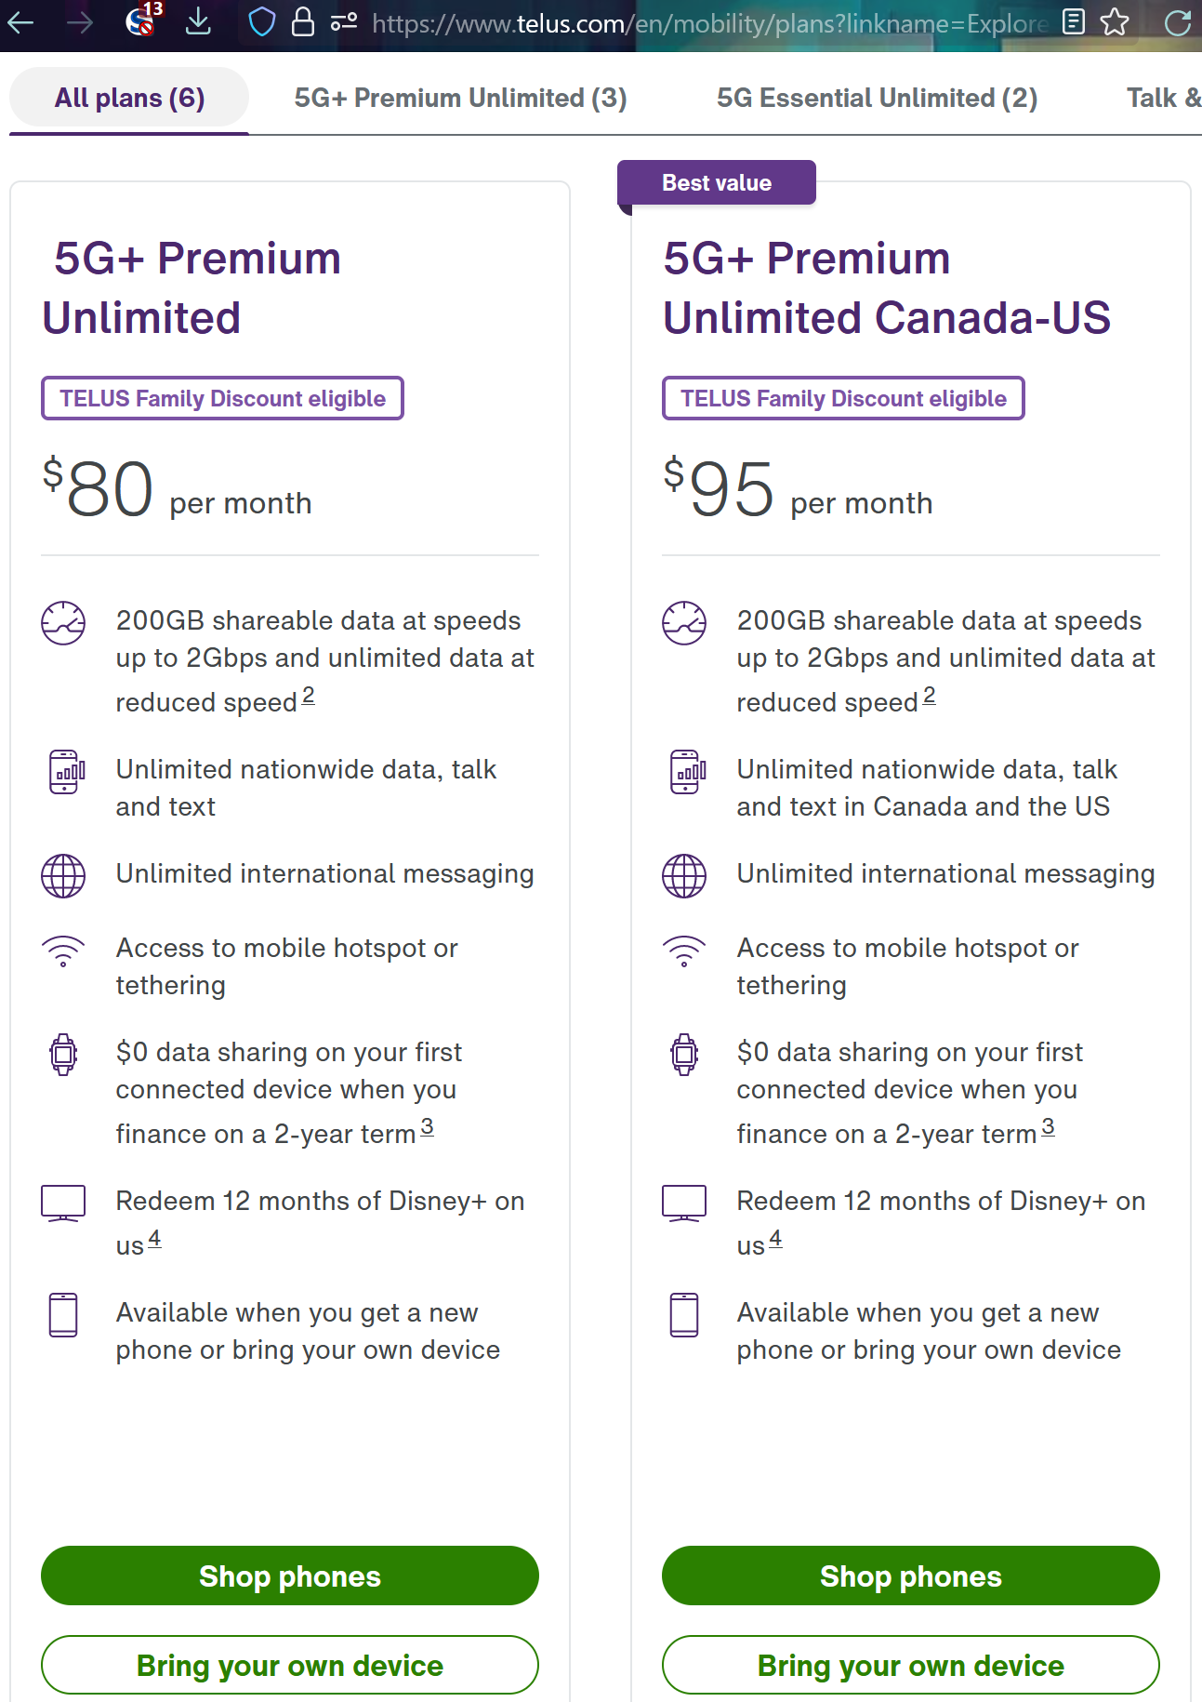This screenshot has width=1202, height=1702.
Task: Choose Bring your own device for Canada-US plan
Action: 911,1665
